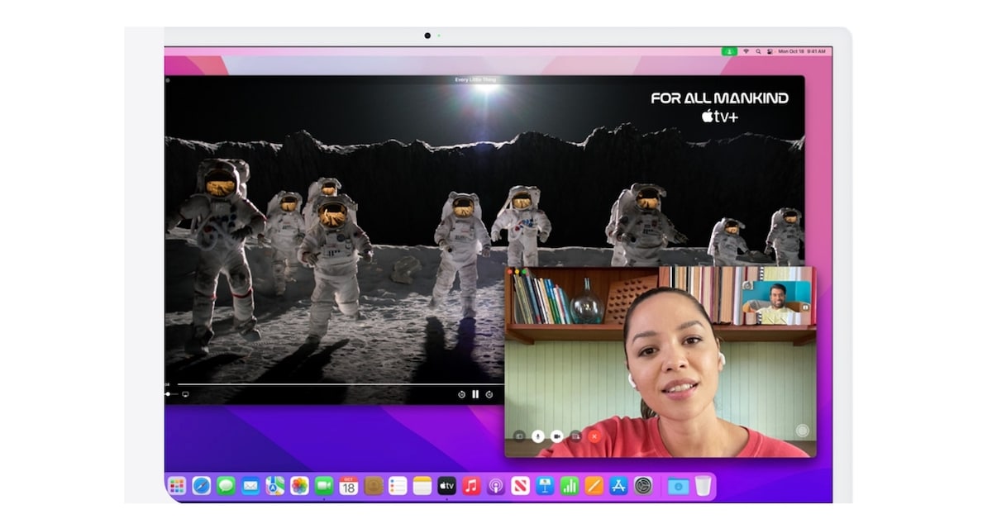Click the Mon Oct 18 9:41 AM clock
This screenshot has width=992, height=519.
802,51
